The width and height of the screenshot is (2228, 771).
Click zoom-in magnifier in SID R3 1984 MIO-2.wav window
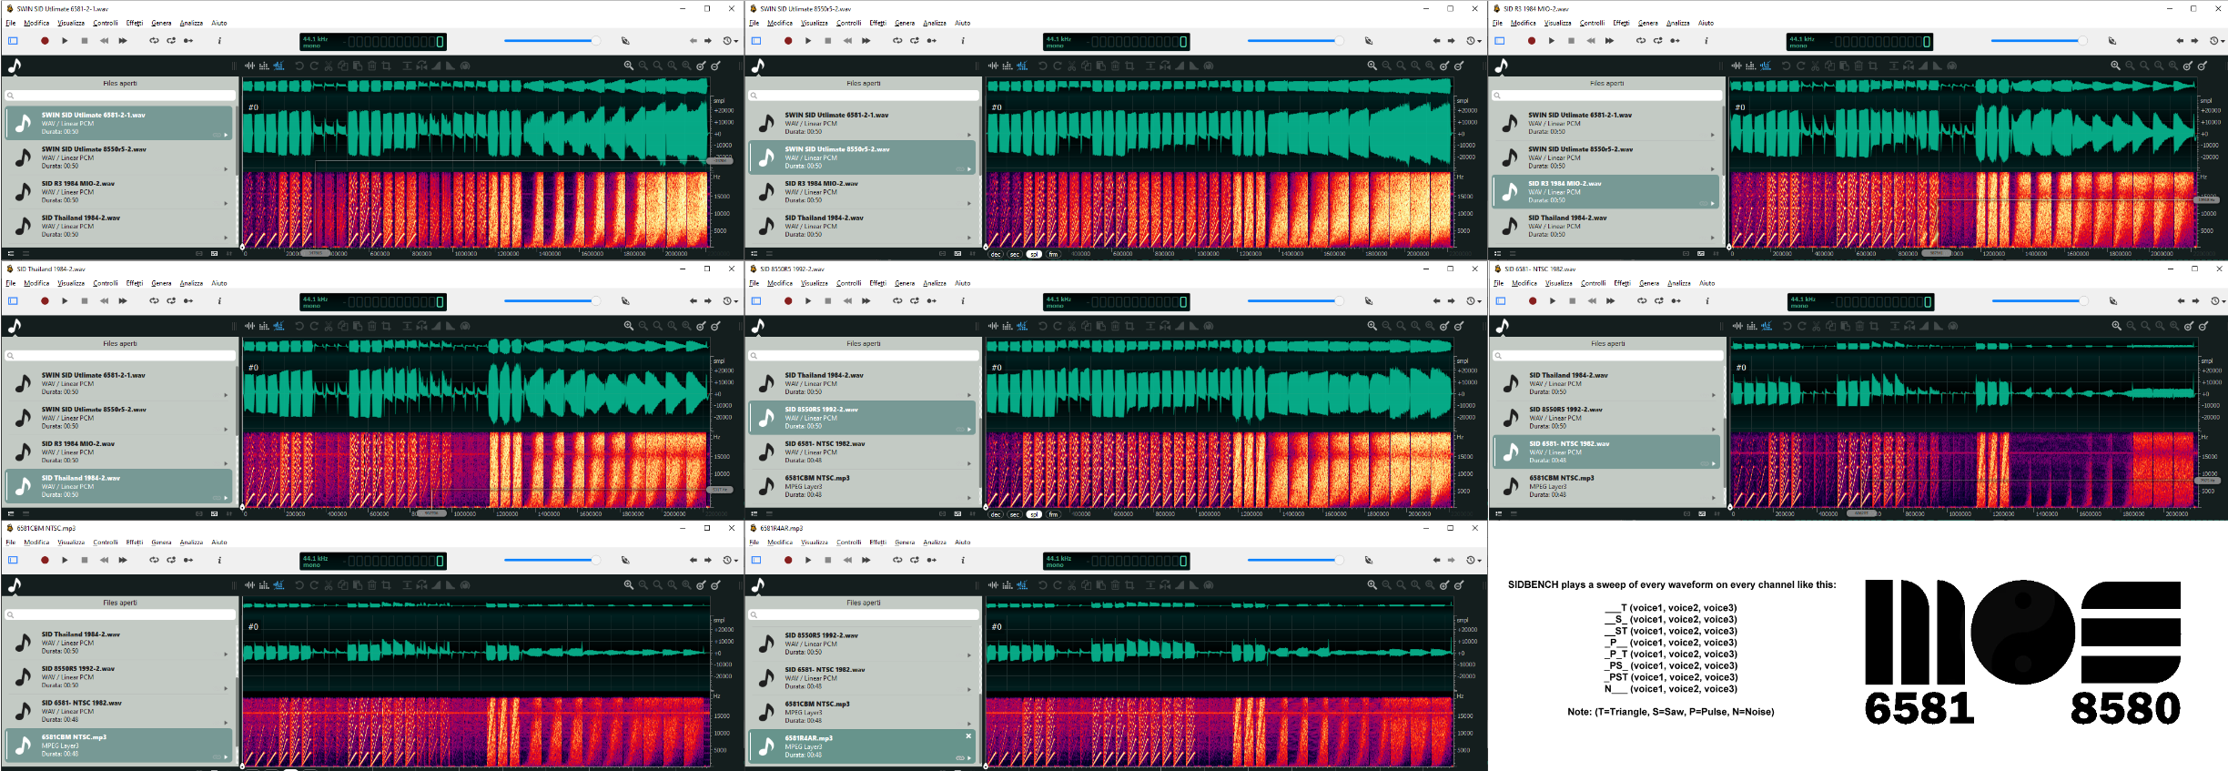[x=2115, y=66]
